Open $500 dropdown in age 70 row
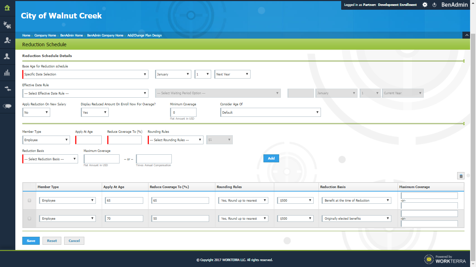The image size is (476, 267). click(296, 219)
